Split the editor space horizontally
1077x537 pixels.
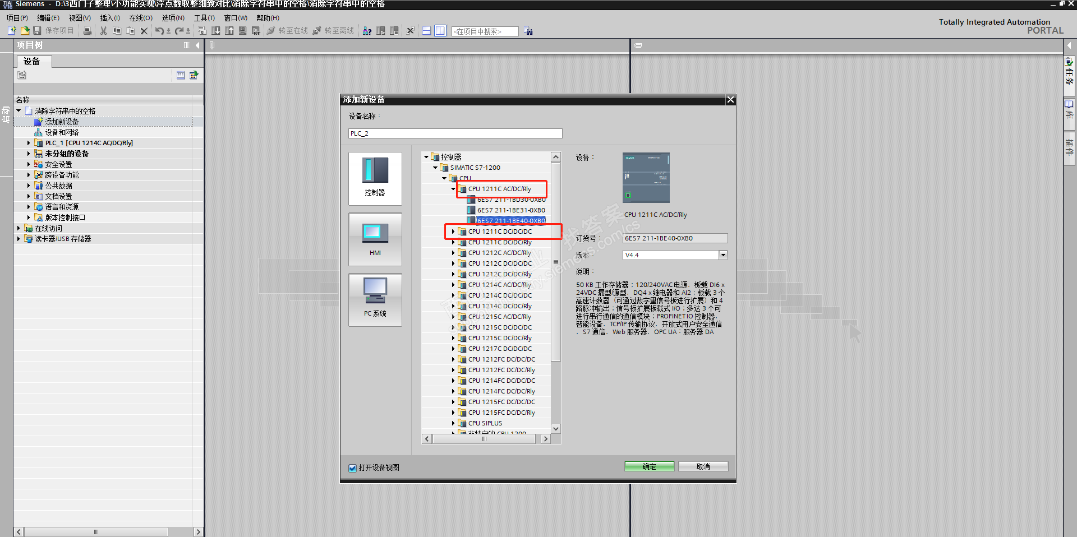(426, 31)
